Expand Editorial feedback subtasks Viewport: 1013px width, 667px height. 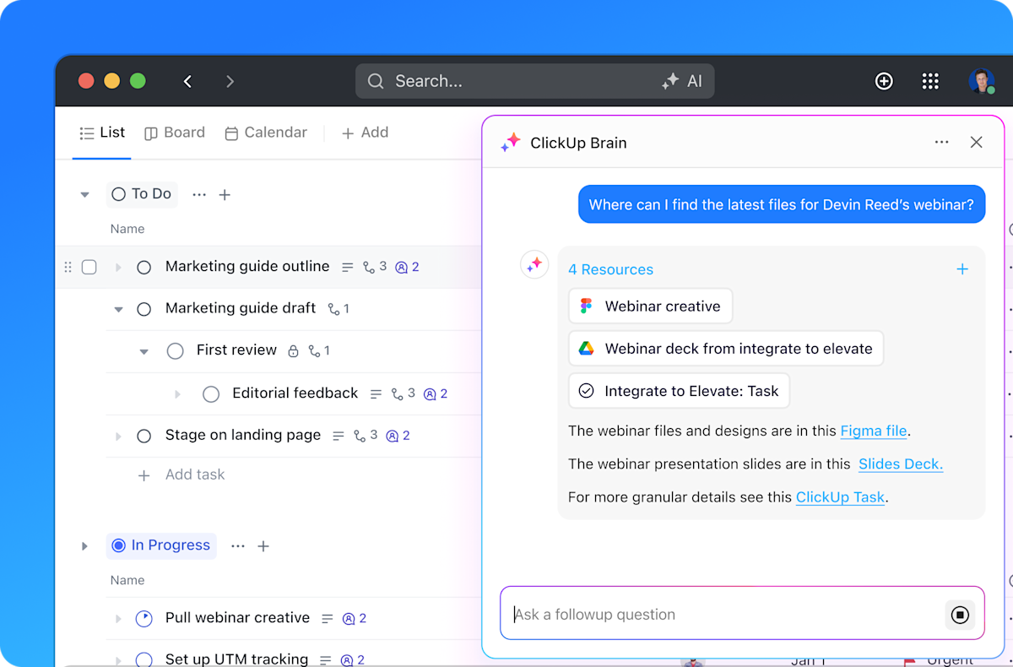click(177, 393)
